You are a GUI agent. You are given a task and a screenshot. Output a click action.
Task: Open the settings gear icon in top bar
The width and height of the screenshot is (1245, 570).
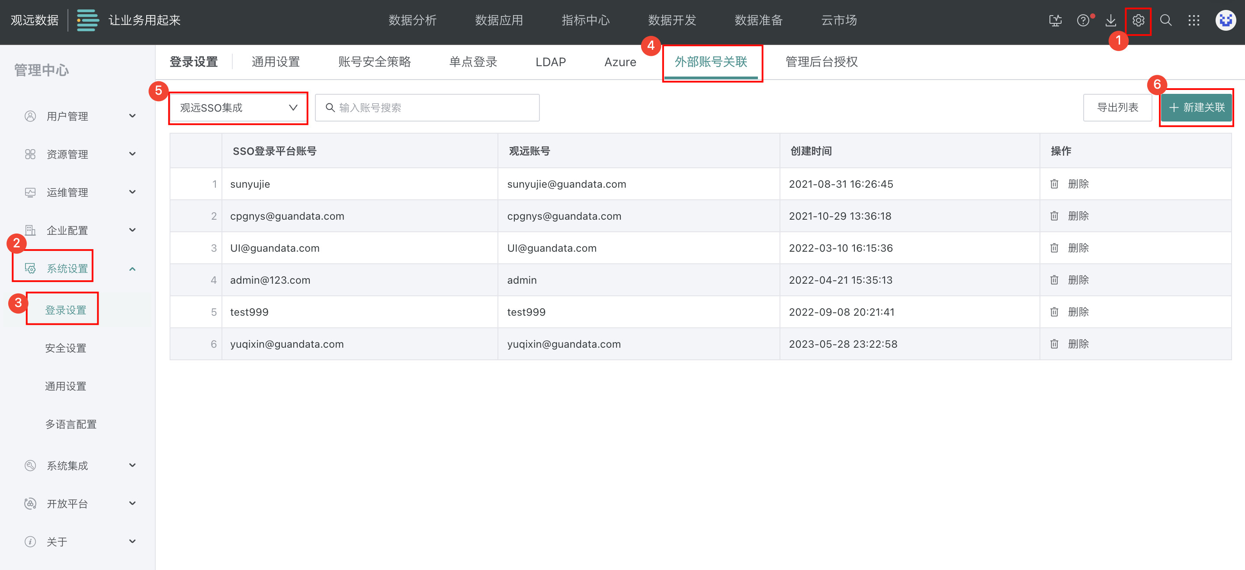[x=1138, y=21]
